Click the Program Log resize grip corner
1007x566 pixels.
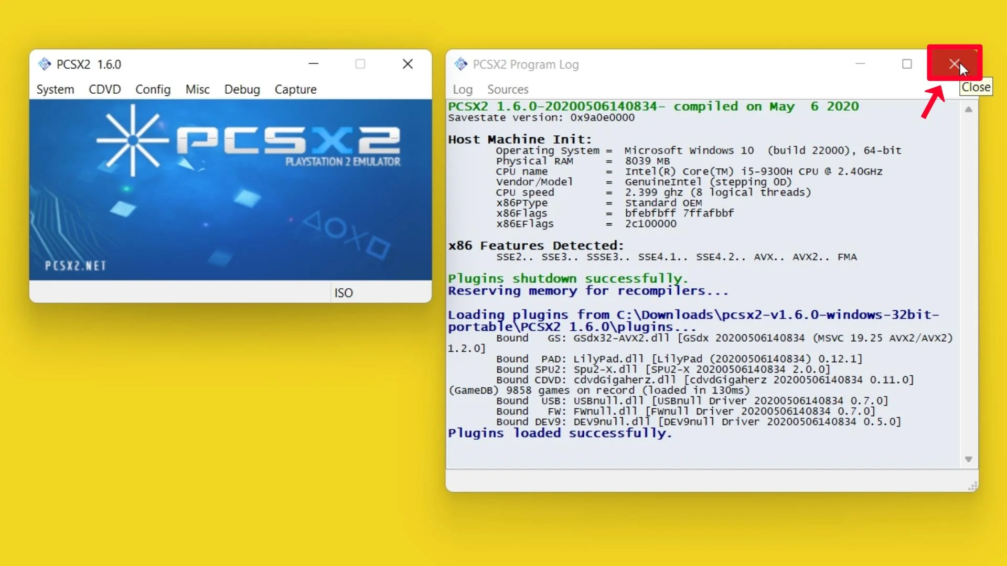tap(972, 486)
